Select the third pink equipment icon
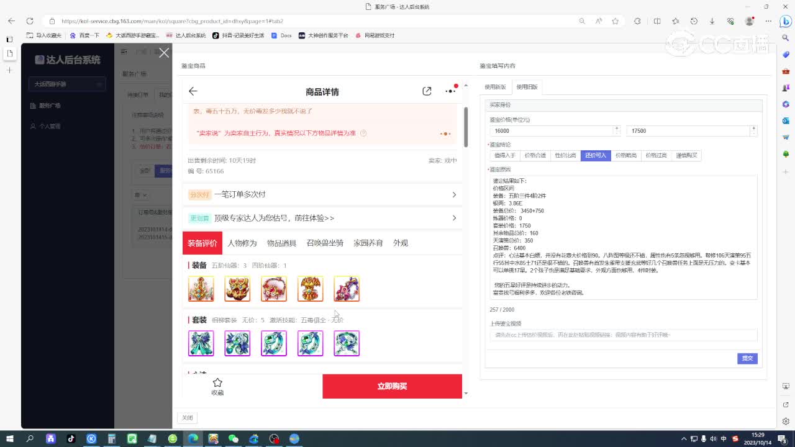The image size is (795, 447). [x=274, y=289]
